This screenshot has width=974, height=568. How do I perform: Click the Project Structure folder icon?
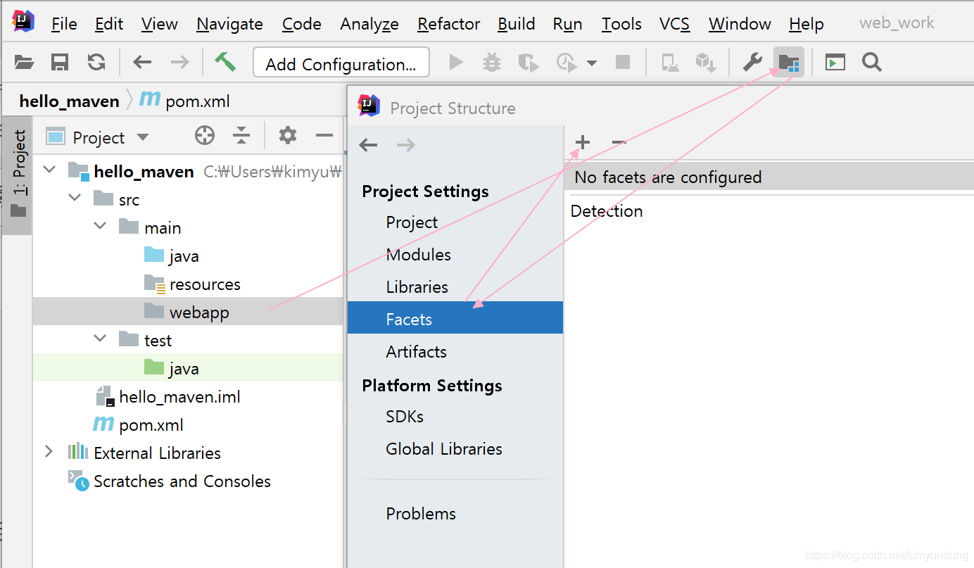click(x=789, y=63)
